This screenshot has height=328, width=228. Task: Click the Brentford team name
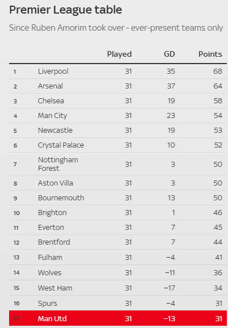[54, 242]
